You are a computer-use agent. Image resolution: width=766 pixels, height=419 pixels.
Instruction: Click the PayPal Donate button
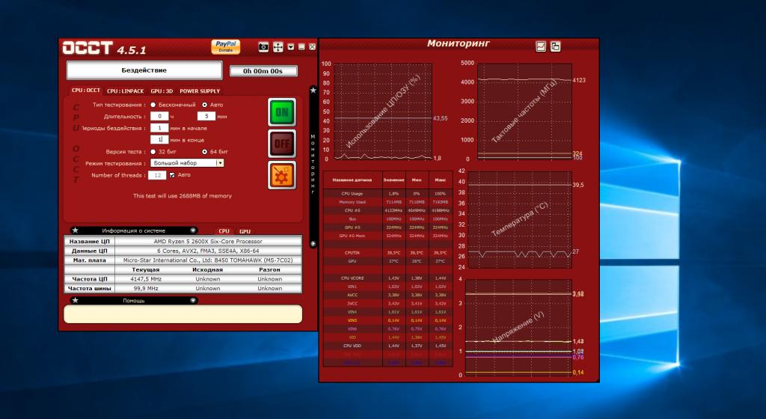[226, 46]
